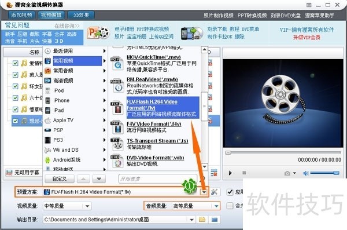Open output directory blue folder icon
The width and height of the screenshot is (347, 230).
pyautogui.click(x=214, y=220)
